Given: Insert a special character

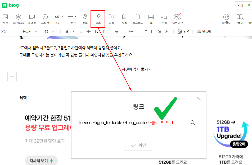Looking at the screenshot, I should (159, 32).
